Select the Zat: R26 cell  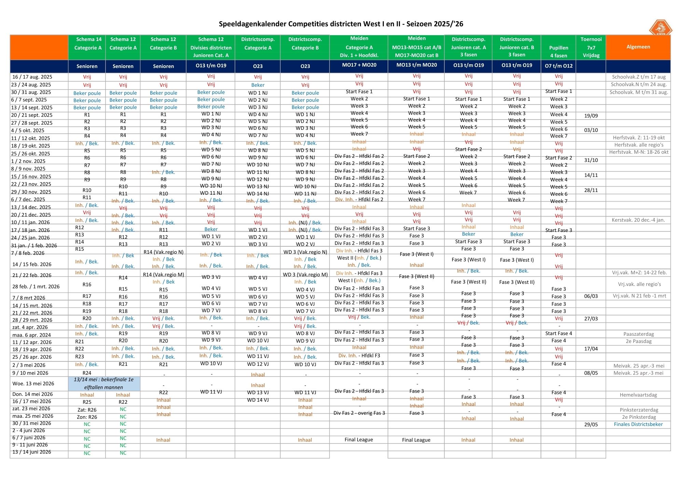[87, 410]
